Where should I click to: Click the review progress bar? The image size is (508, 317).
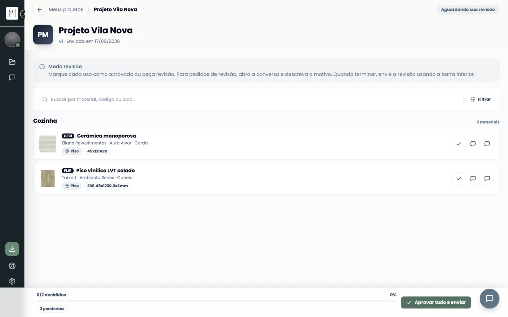[x=217, y=301]
